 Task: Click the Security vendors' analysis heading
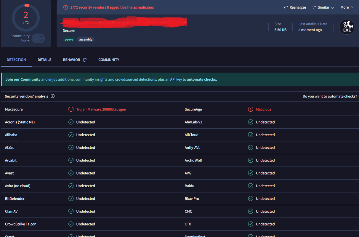click(26, 96)
